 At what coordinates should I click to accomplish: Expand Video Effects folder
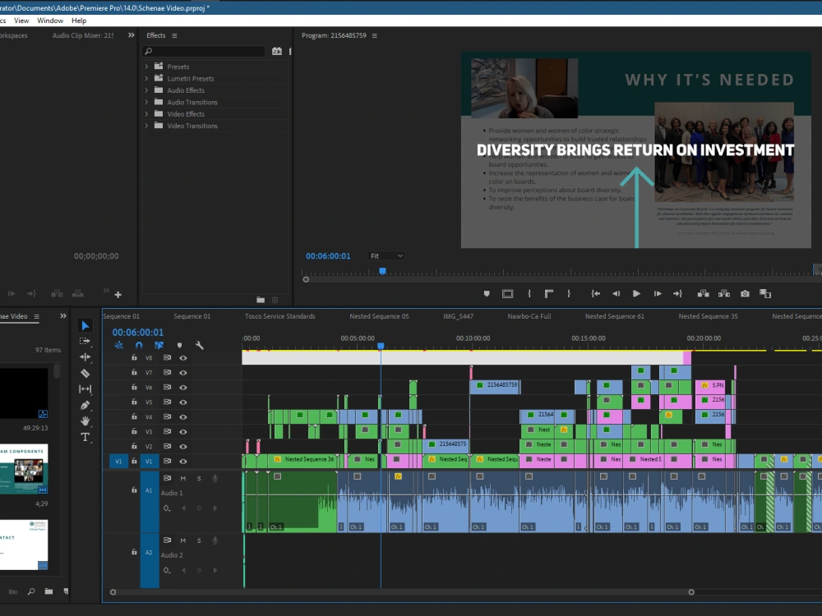pyautogui.click(x=146, y=113)
